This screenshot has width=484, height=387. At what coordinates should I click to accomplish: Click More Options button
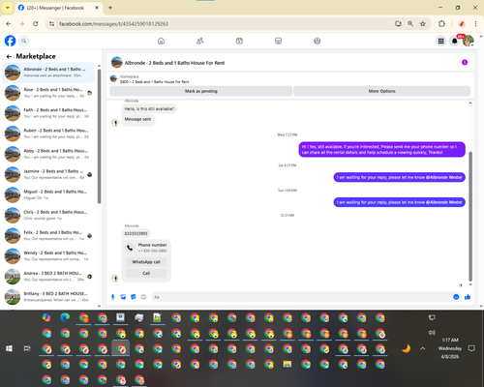click(x=381, y=91)
